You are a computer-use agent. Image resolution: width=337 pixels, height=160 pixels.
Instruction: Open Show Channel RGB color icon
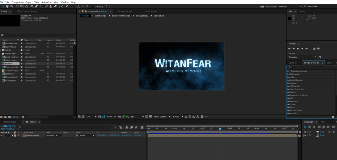click(x=127, y=116)
